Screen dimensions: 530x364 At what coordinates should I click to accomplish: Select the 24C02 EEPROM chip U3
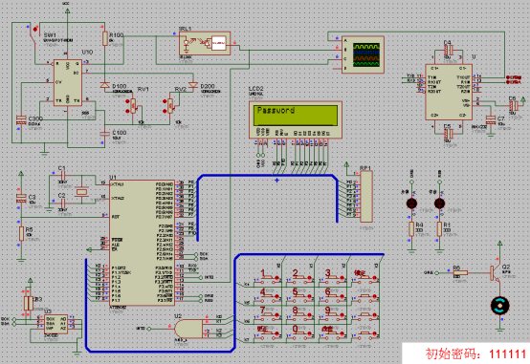[x=55, y=325]
